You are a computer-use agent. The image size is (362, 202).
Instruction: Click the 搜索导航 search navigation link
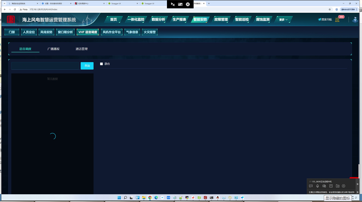(325, 20)
